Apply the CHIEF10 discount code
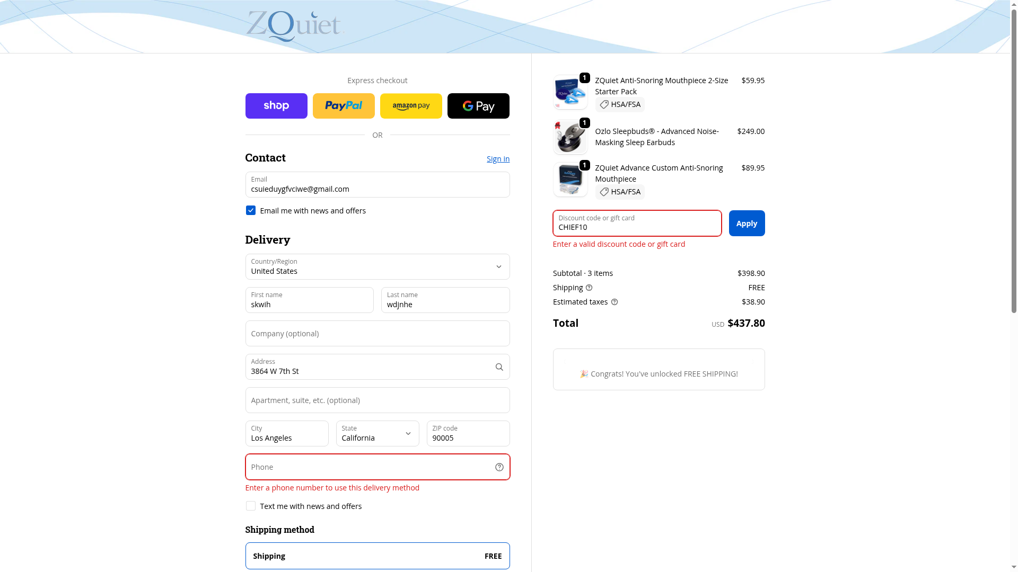Screen dimensions: 1018x572 pos(747,224)
